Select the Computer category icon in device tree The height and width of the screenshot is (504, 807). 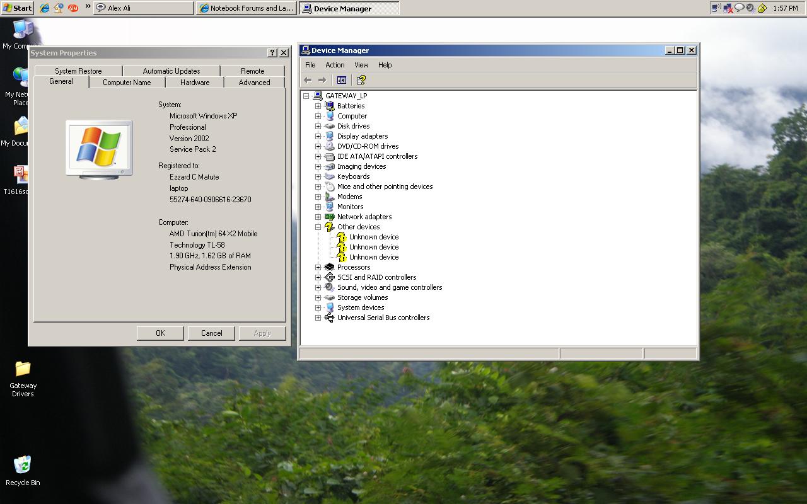pyautogui.click(x=329, y=116)
